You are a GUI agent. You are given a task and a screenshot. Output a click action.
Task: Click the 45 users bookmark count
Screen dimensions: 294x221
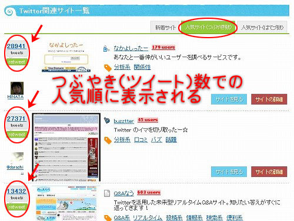pyautogui.click(x=148, y=120)
